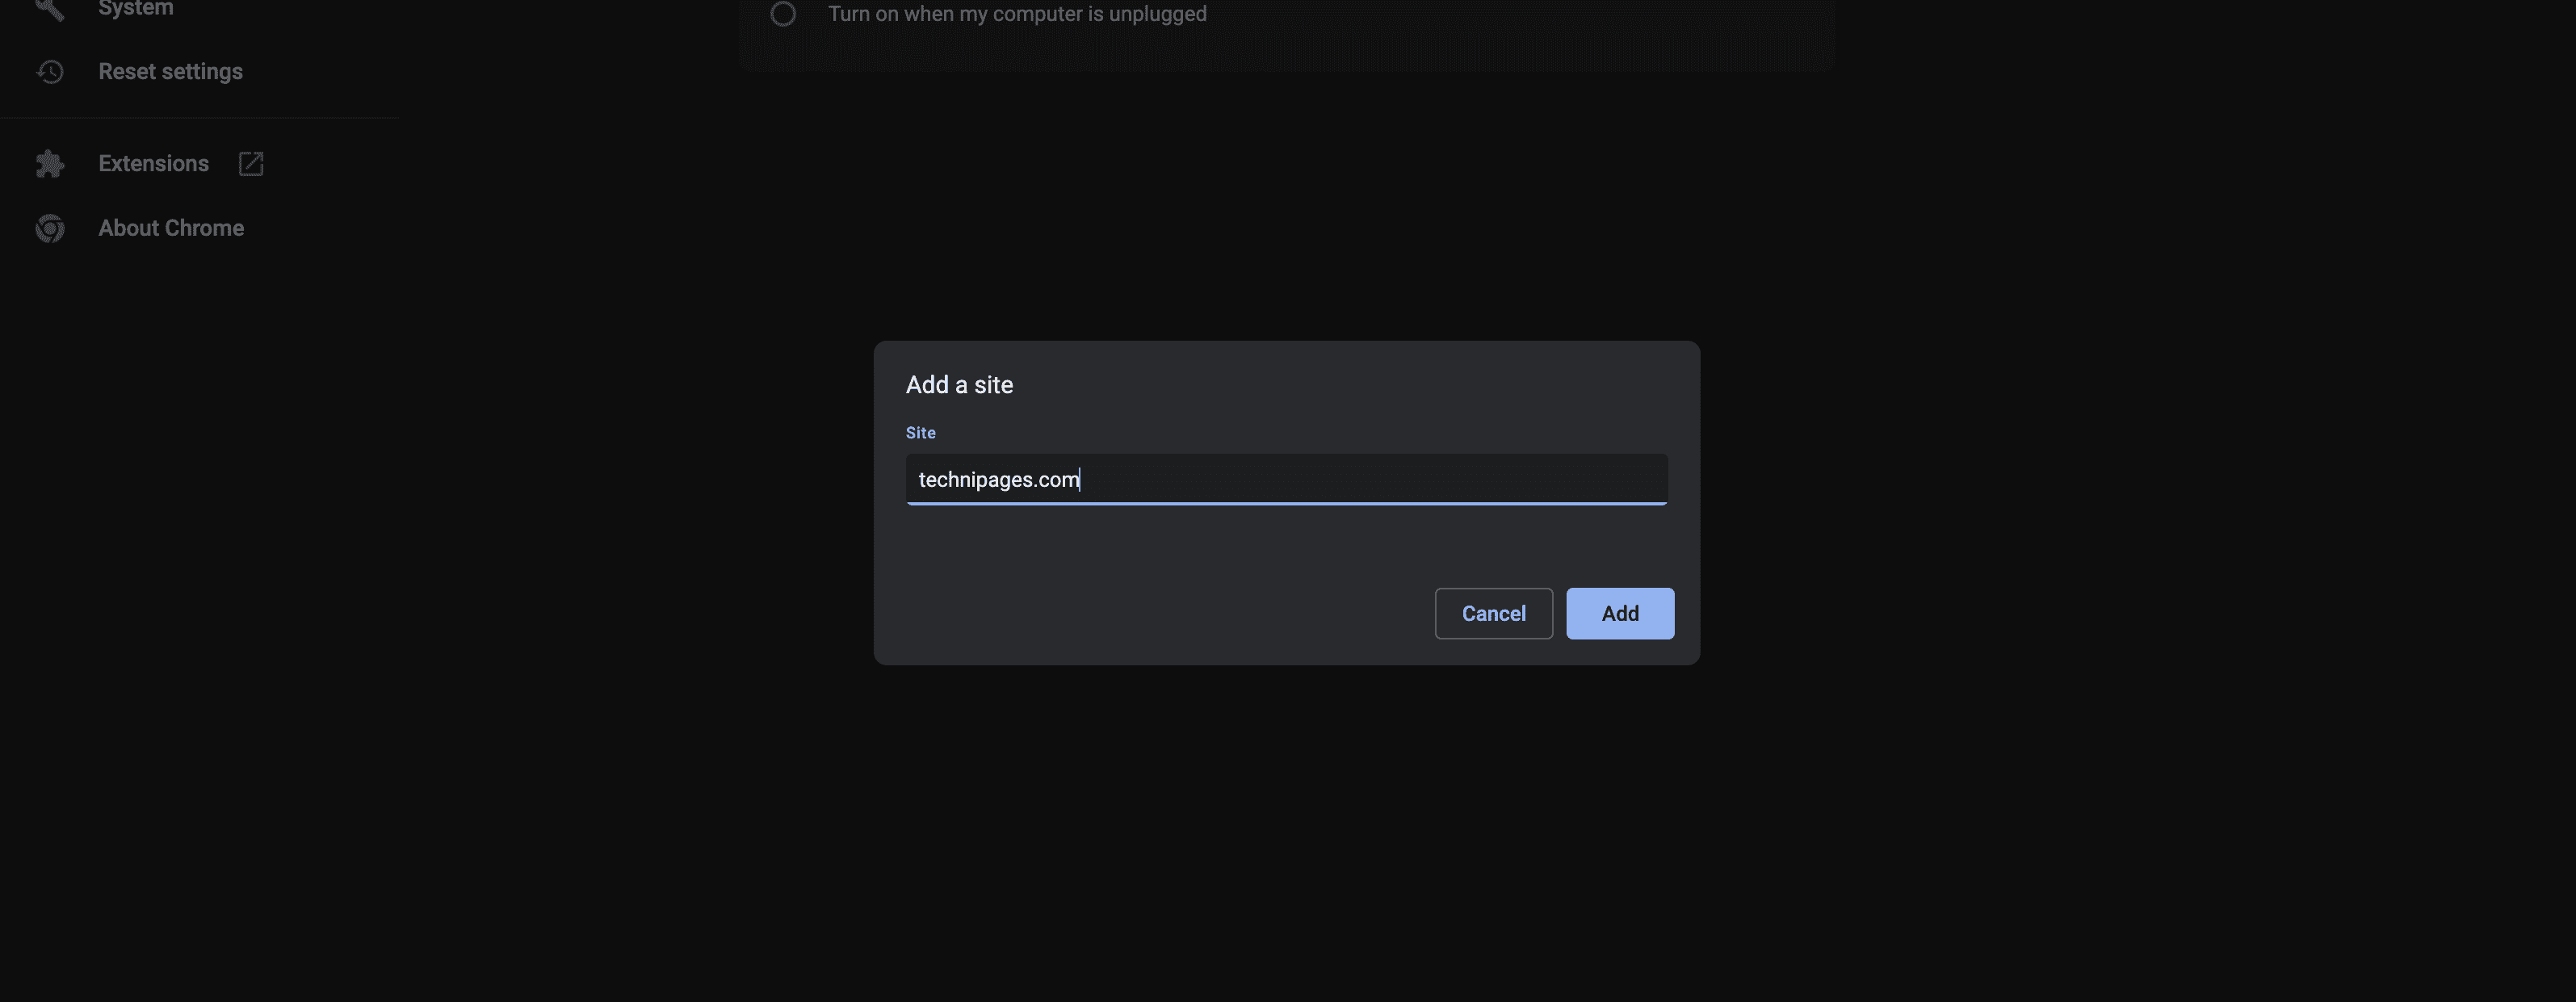This screenshot has width=2576, height=1002.
Task: Click the Extensions puzzle piece icon
Action: (50, 164)
